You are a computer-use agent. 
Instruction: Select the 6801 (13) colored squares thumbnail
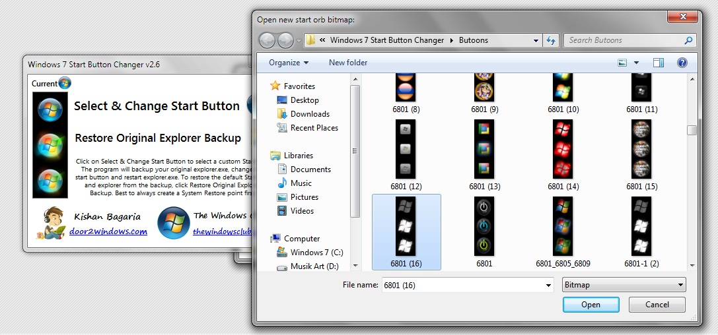click(484, 149)
